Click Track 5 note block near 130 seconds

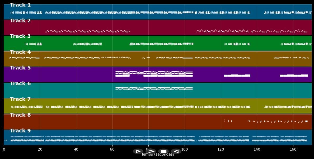pyautogui.click(x=237, y=76)
